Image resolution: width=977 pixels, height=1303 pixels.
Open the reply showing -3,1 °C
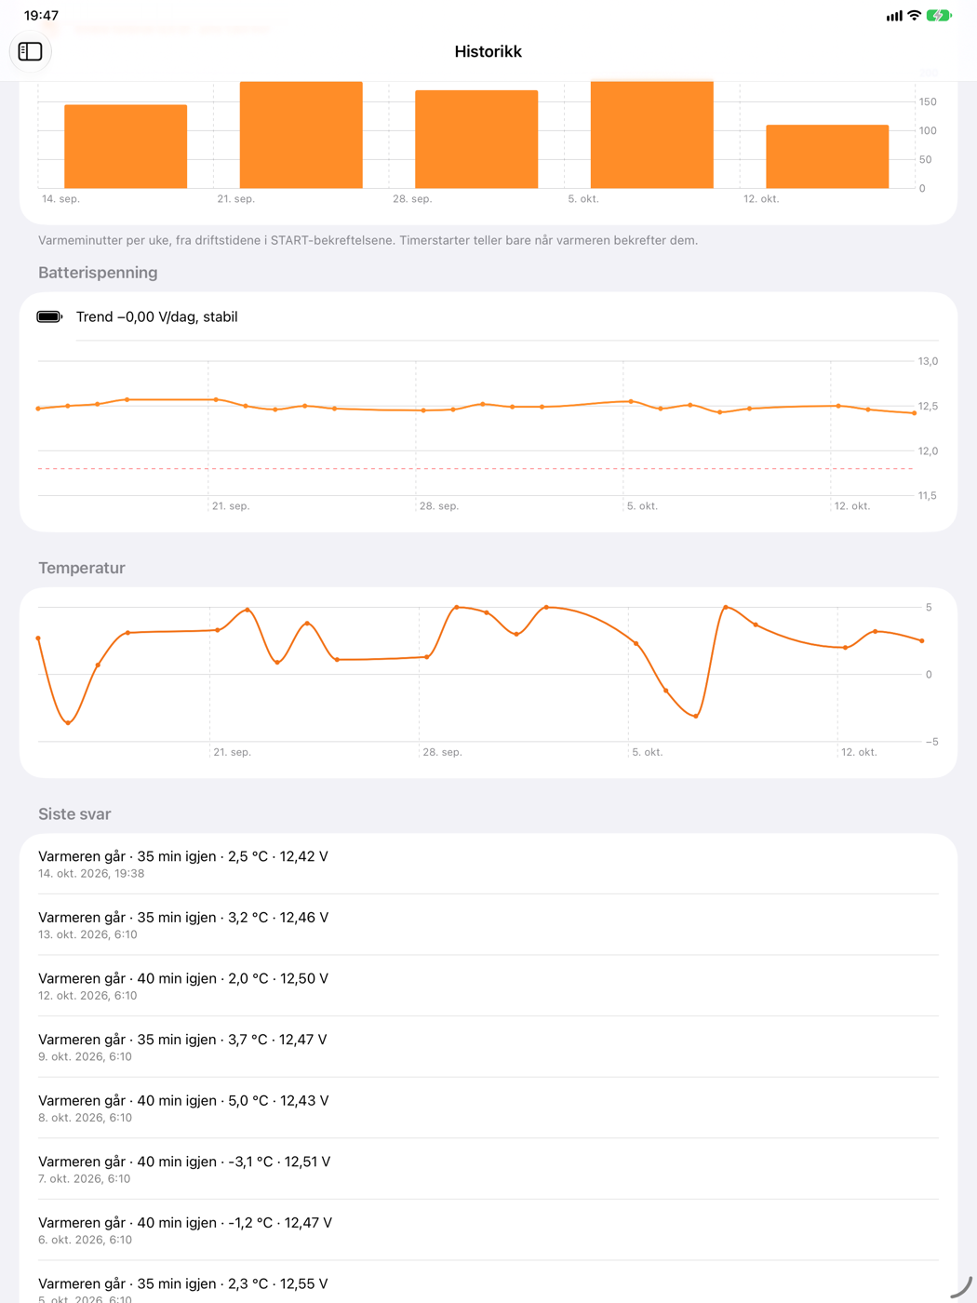tap(488, 1169)
